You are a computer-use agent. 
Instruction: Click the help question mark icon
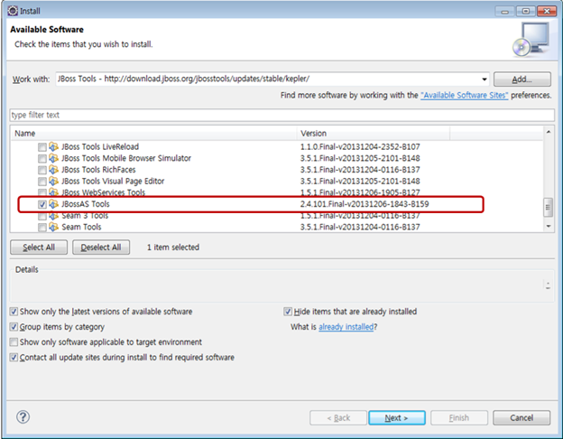click(x=23, y=417)
